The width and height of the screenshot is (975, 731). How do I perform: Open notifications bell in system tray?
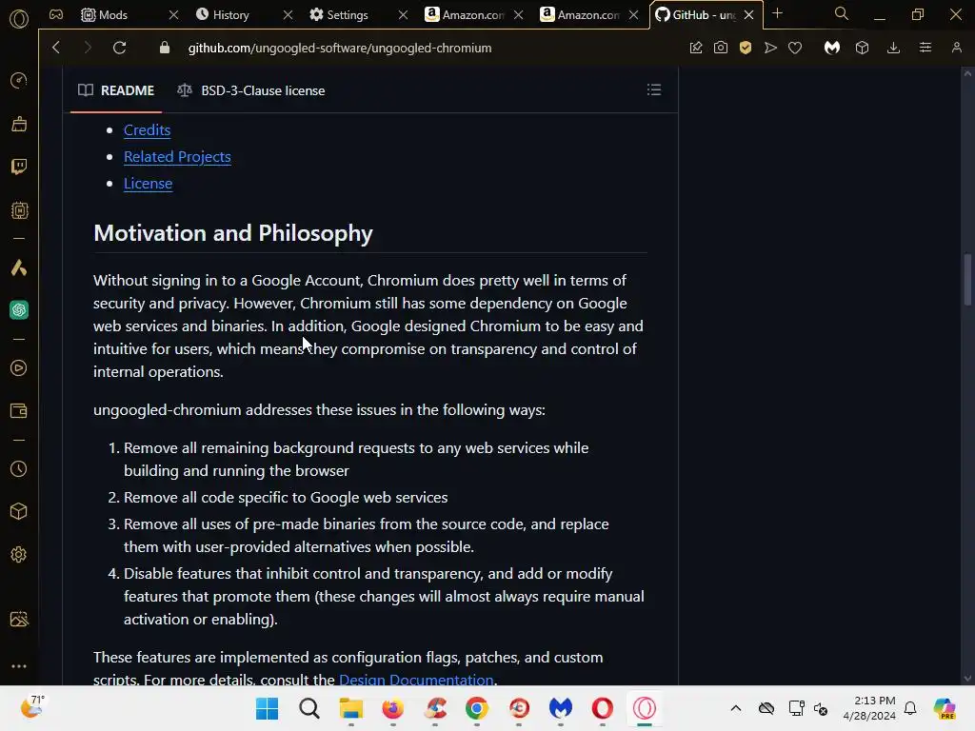910,708
